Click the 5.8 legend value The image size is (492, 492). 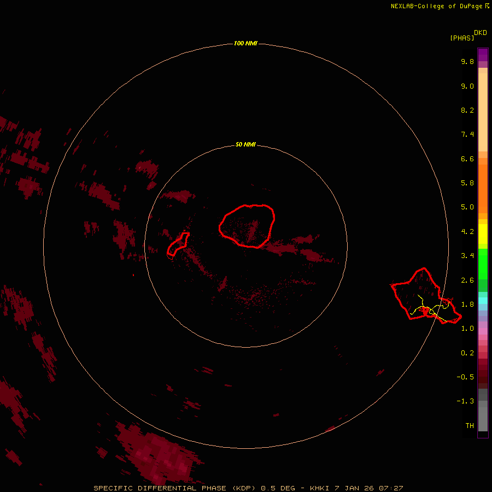click(x=467, y=183)
